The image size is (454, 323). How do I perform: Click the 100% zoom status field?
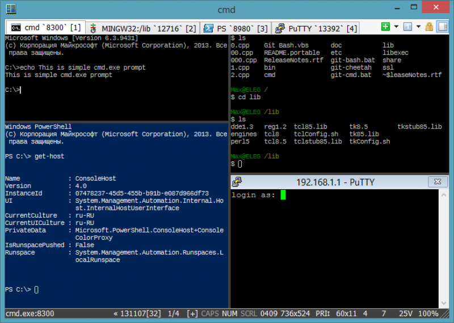pos(428,313)
